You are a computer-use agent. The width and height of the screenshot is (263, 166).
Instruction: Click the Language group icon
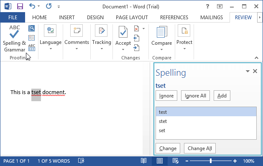[50, 31]
